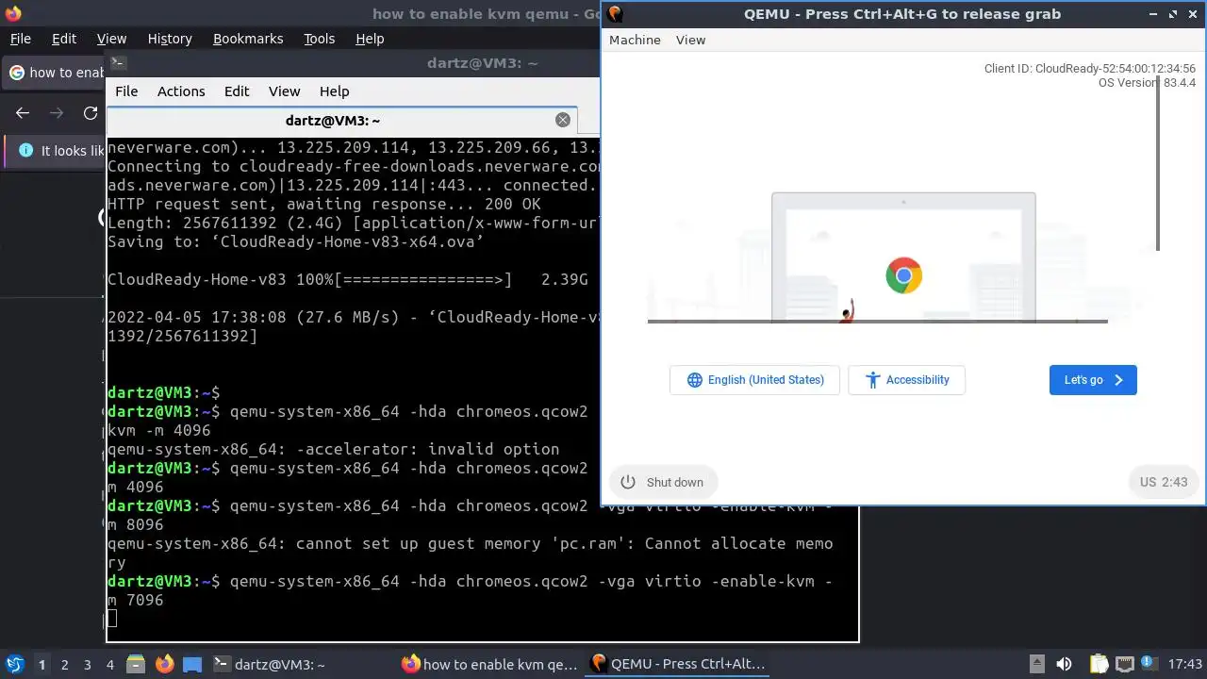1207x679 pixels.
Task: Switch to QEMU taskbar entry
Action: point(678,664)
